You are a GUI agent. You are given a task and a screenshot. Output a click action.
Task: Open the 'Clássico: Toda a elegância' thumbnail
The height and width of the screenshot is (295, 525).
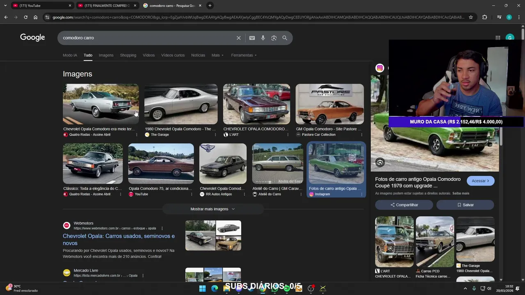click(93, 163)
